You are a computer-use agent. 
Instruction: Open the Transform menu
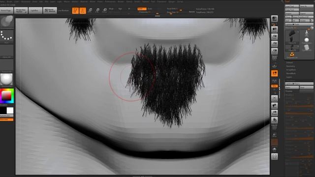(x=162, y=1)
